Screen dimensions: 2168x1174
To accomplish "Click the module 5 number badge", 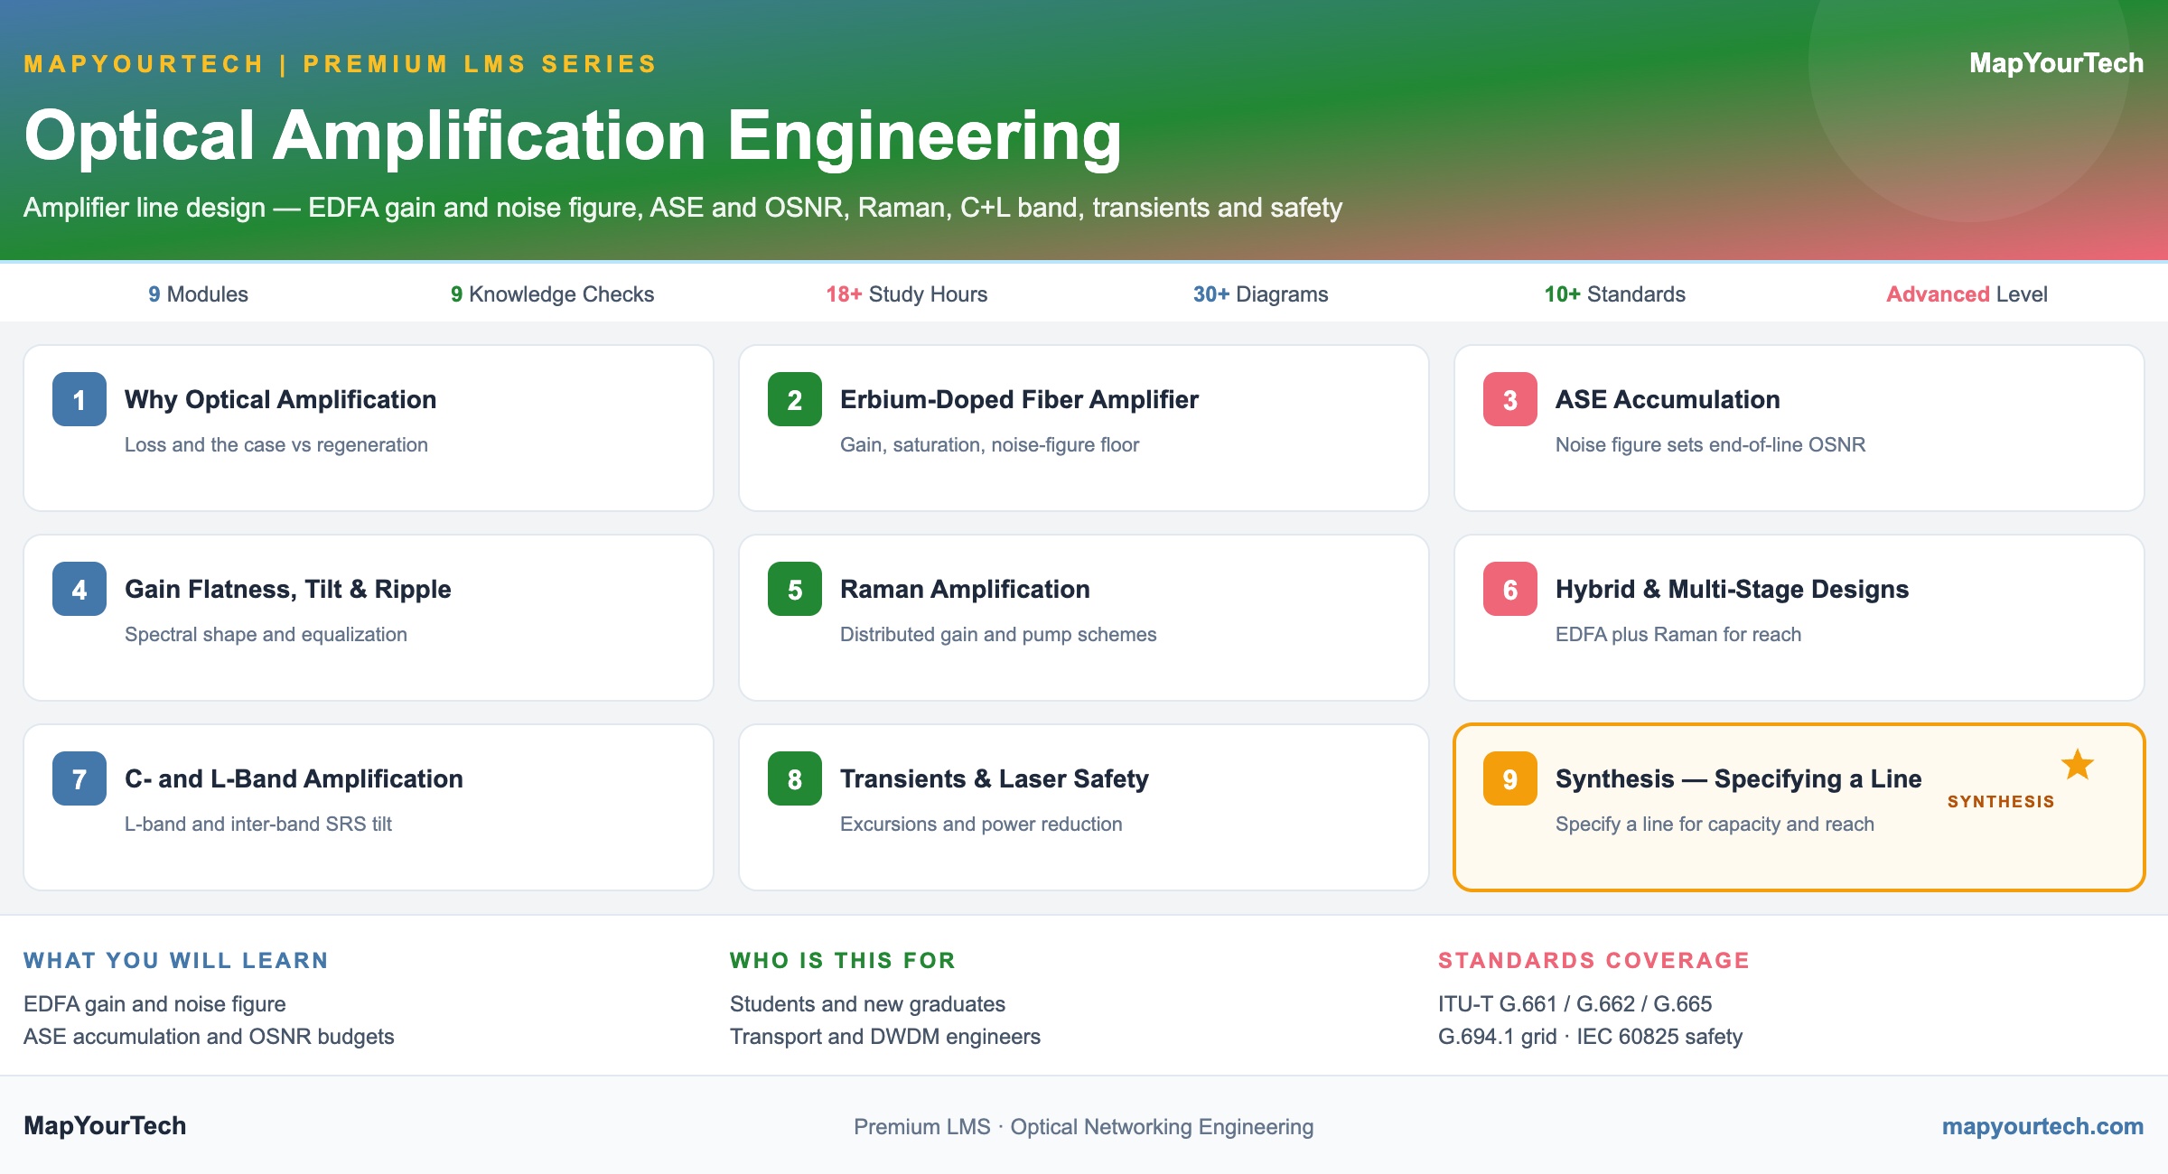I will [795, 589].
